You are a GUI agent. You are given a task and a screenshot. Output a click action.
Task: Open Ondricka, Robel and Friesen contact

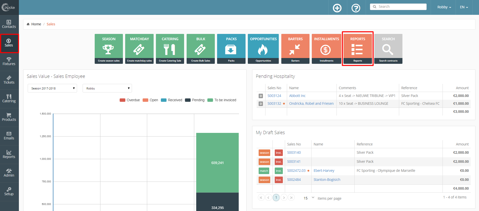click(x=311, y=103)
